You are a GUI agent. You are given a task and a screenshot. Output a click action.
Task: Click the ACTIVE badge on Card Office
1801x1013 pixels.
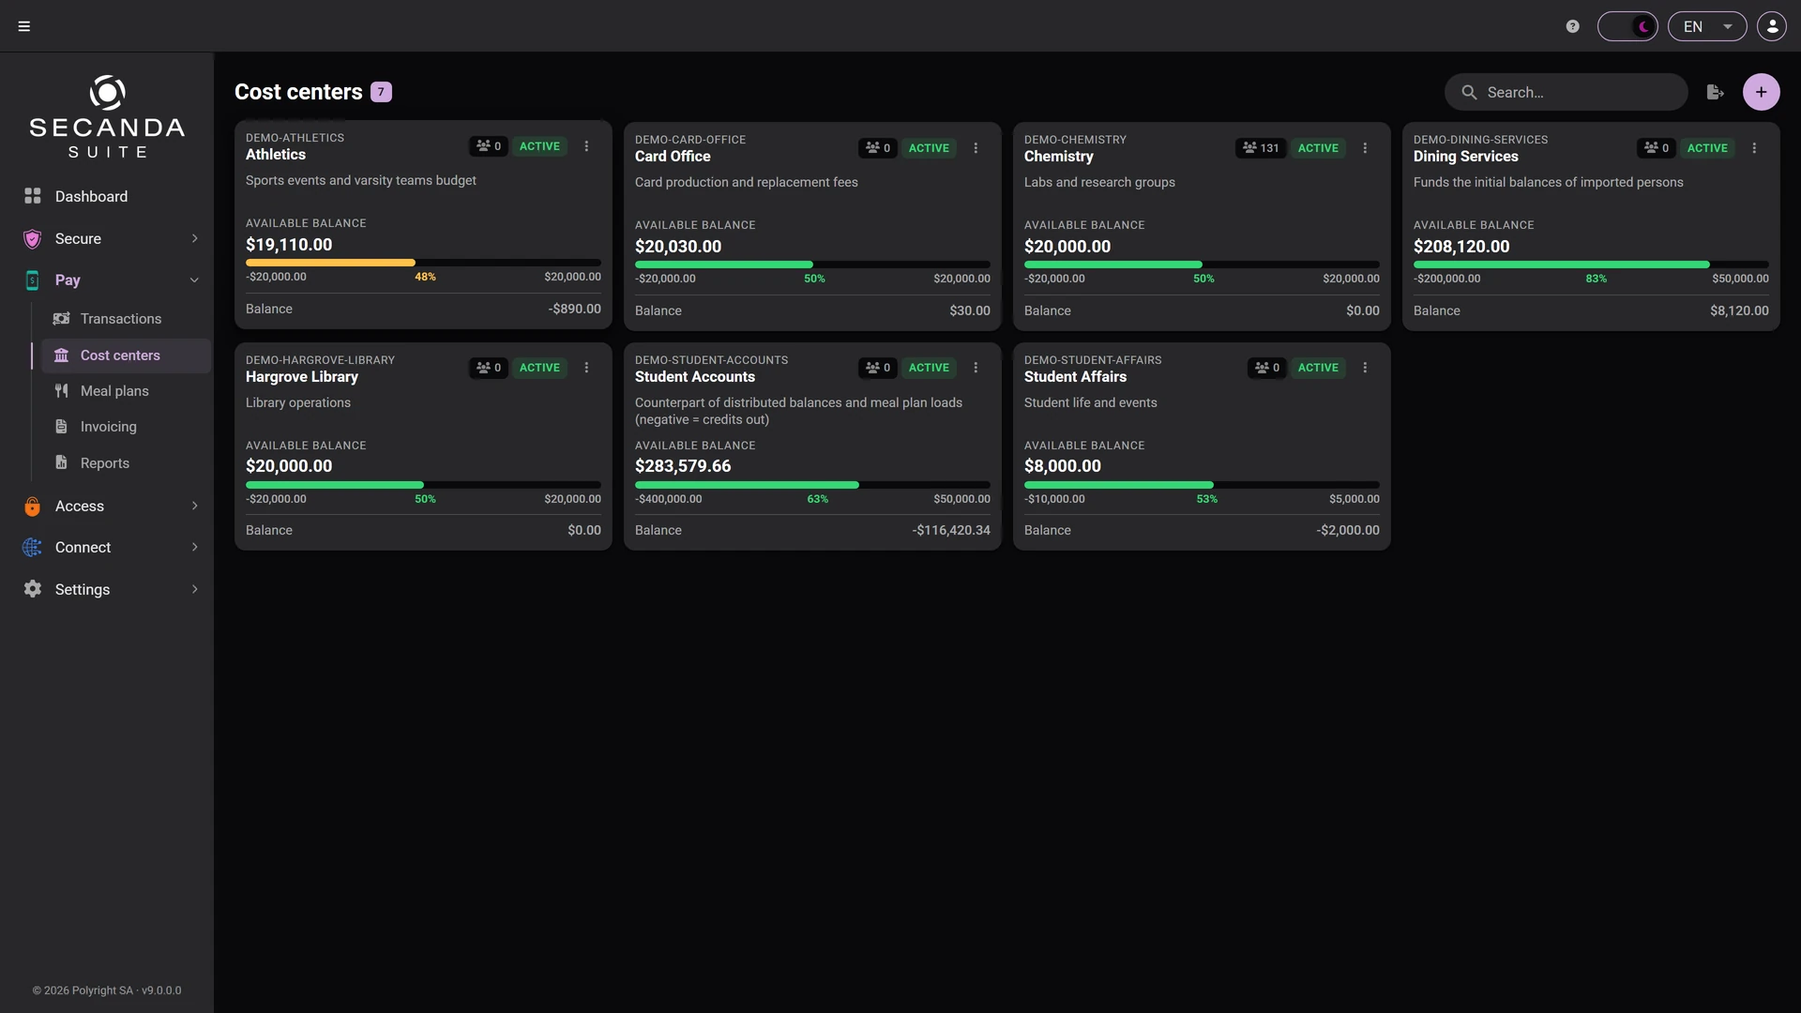[x=929, y=148]
